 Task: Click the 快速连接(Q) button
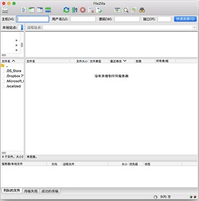pyautogui.click(x=185, y=19)
